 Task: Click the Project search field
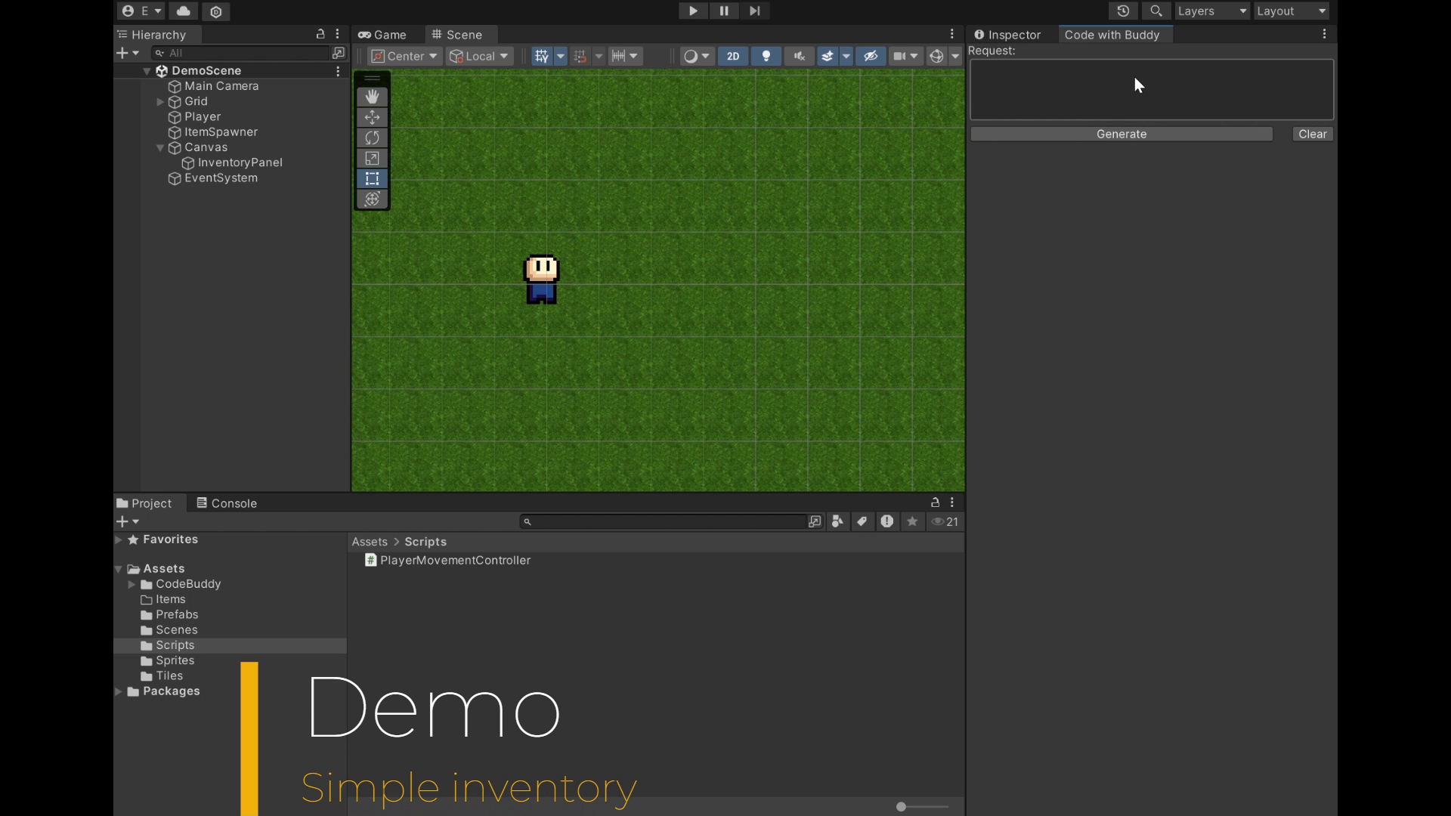[664, 521]
